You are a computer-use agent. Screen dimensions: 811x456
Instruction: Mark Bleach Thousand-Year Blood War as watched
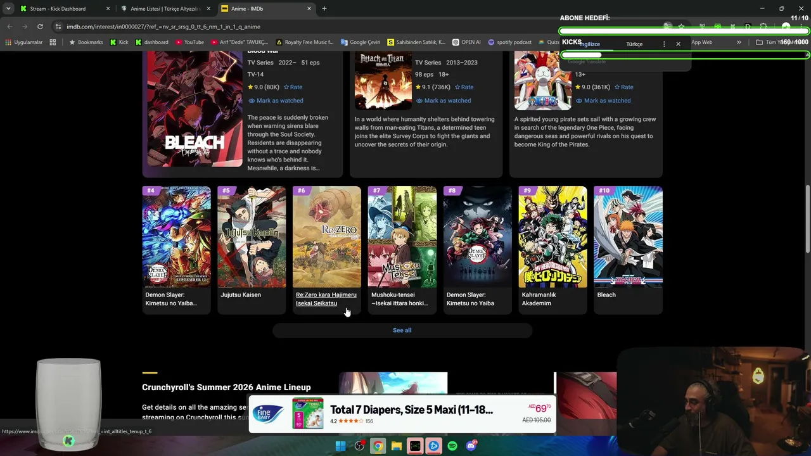(x=276, y=101)
